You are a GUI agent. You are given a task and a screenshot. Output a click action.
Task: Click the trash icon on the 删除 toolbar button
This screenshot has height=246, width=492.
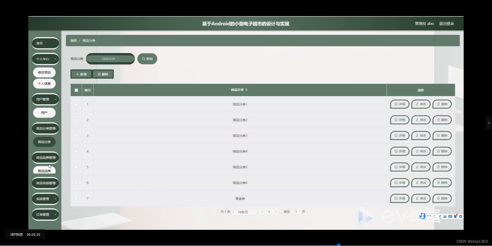(99, 74)
